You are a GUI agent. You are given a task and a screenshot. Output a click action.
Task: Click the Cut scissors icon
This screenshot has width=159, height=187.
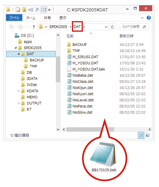pos(38,9)
